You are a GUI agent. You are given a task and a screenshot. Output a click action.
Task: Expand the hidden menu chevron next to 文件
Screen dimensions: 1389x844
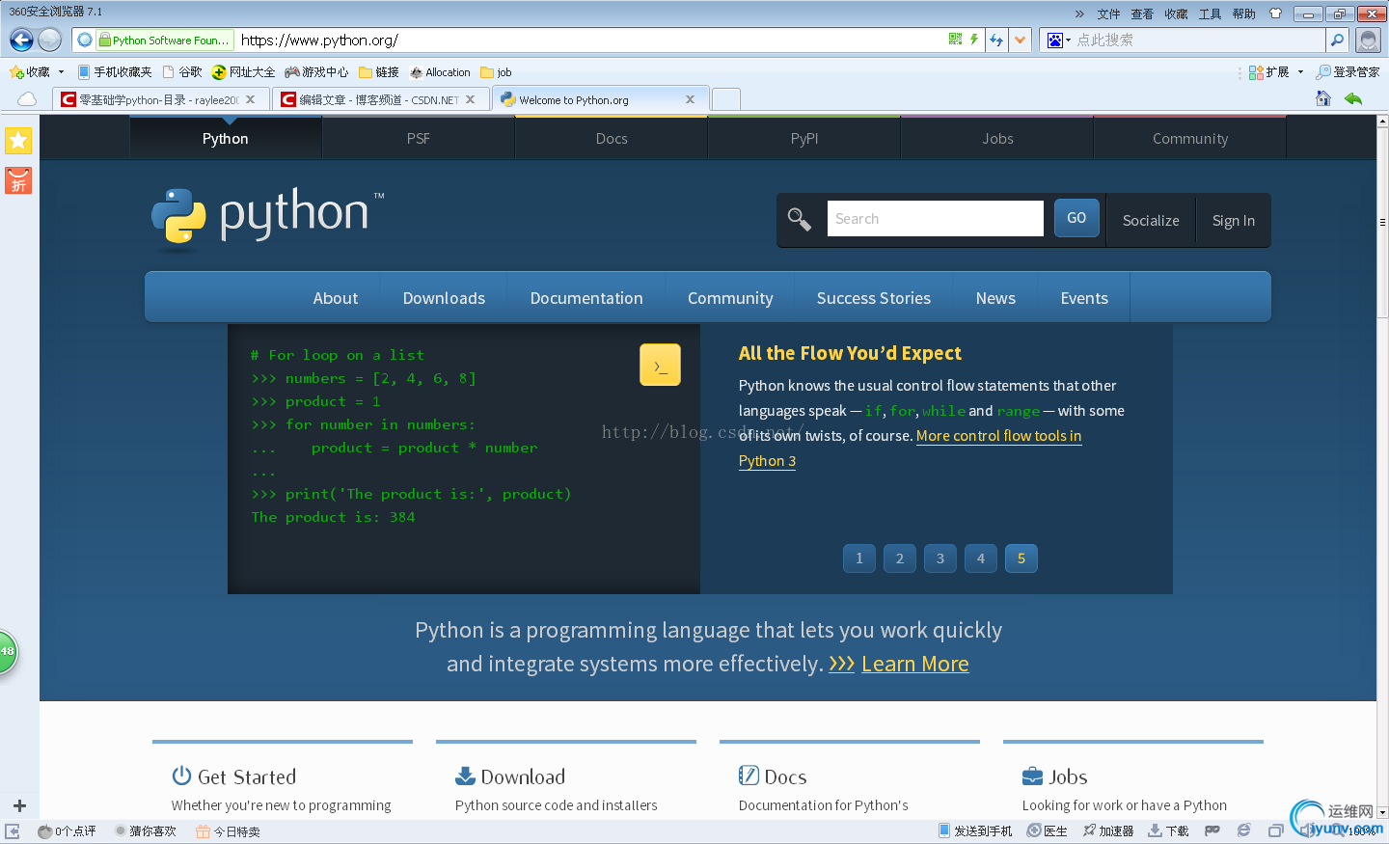(1079, 14)
